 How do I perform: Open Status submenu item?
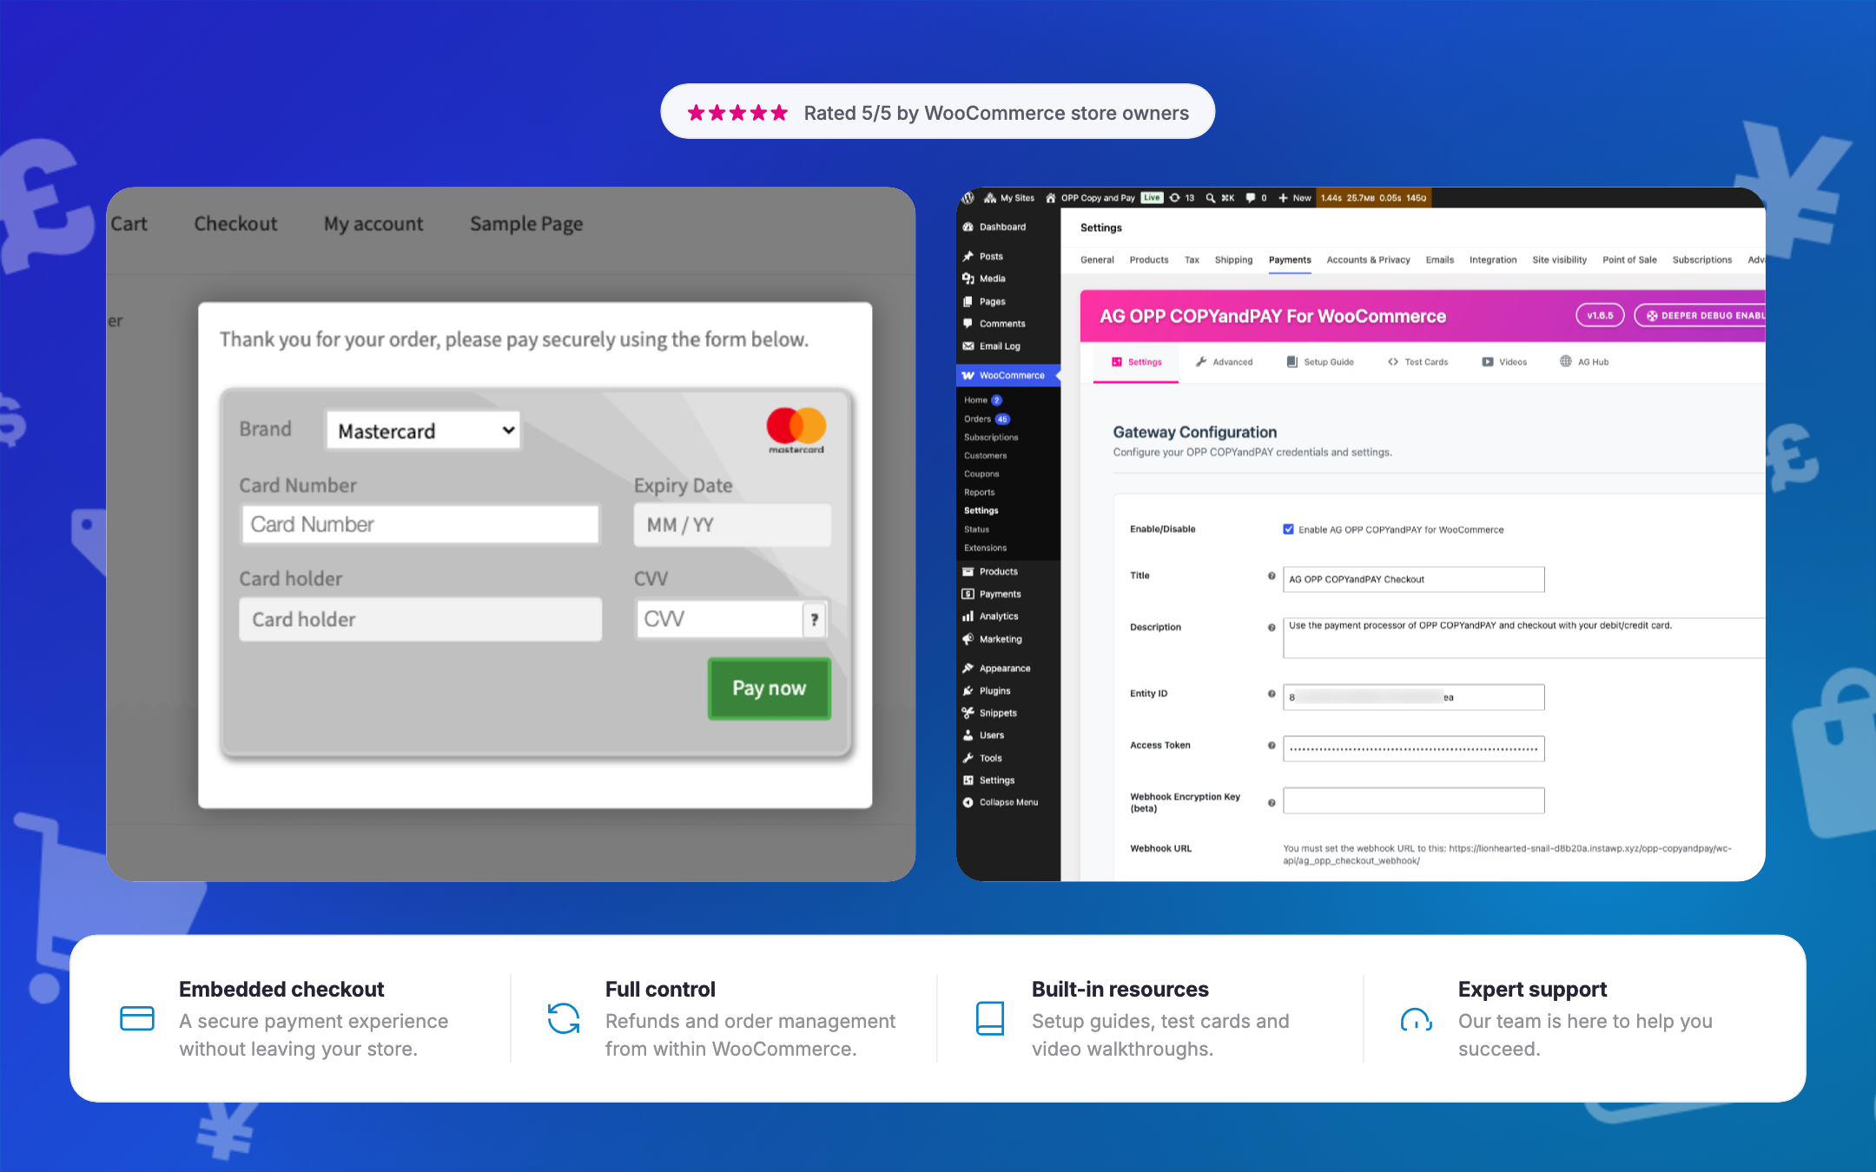click(976, 529)
